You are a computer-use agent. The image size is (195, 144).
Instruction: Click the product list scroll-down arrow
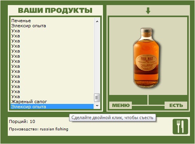coord(97,106)
